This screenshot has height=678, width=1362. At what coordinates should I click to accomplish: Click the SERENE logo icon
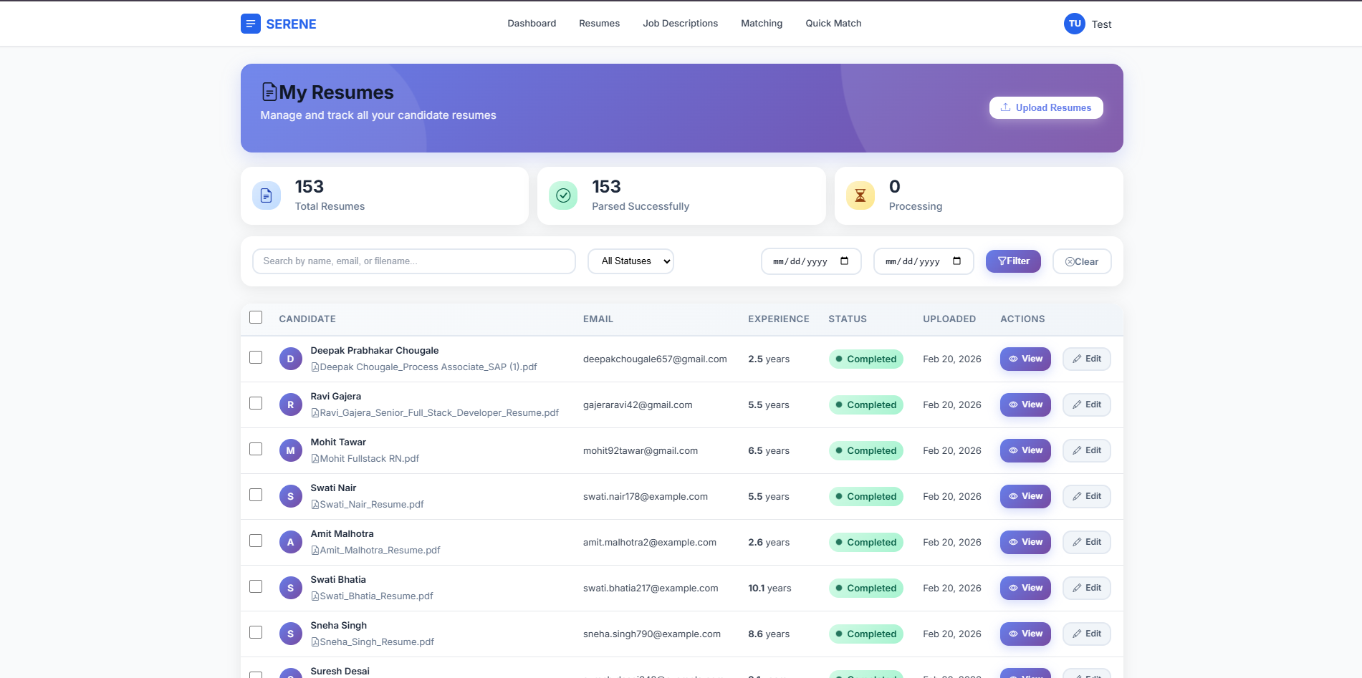click(x=250, y=24)
